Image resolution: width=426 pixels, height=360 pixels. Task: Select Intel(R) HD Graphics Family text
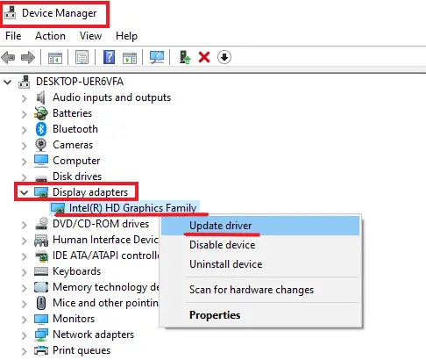(x=132, y=208)
